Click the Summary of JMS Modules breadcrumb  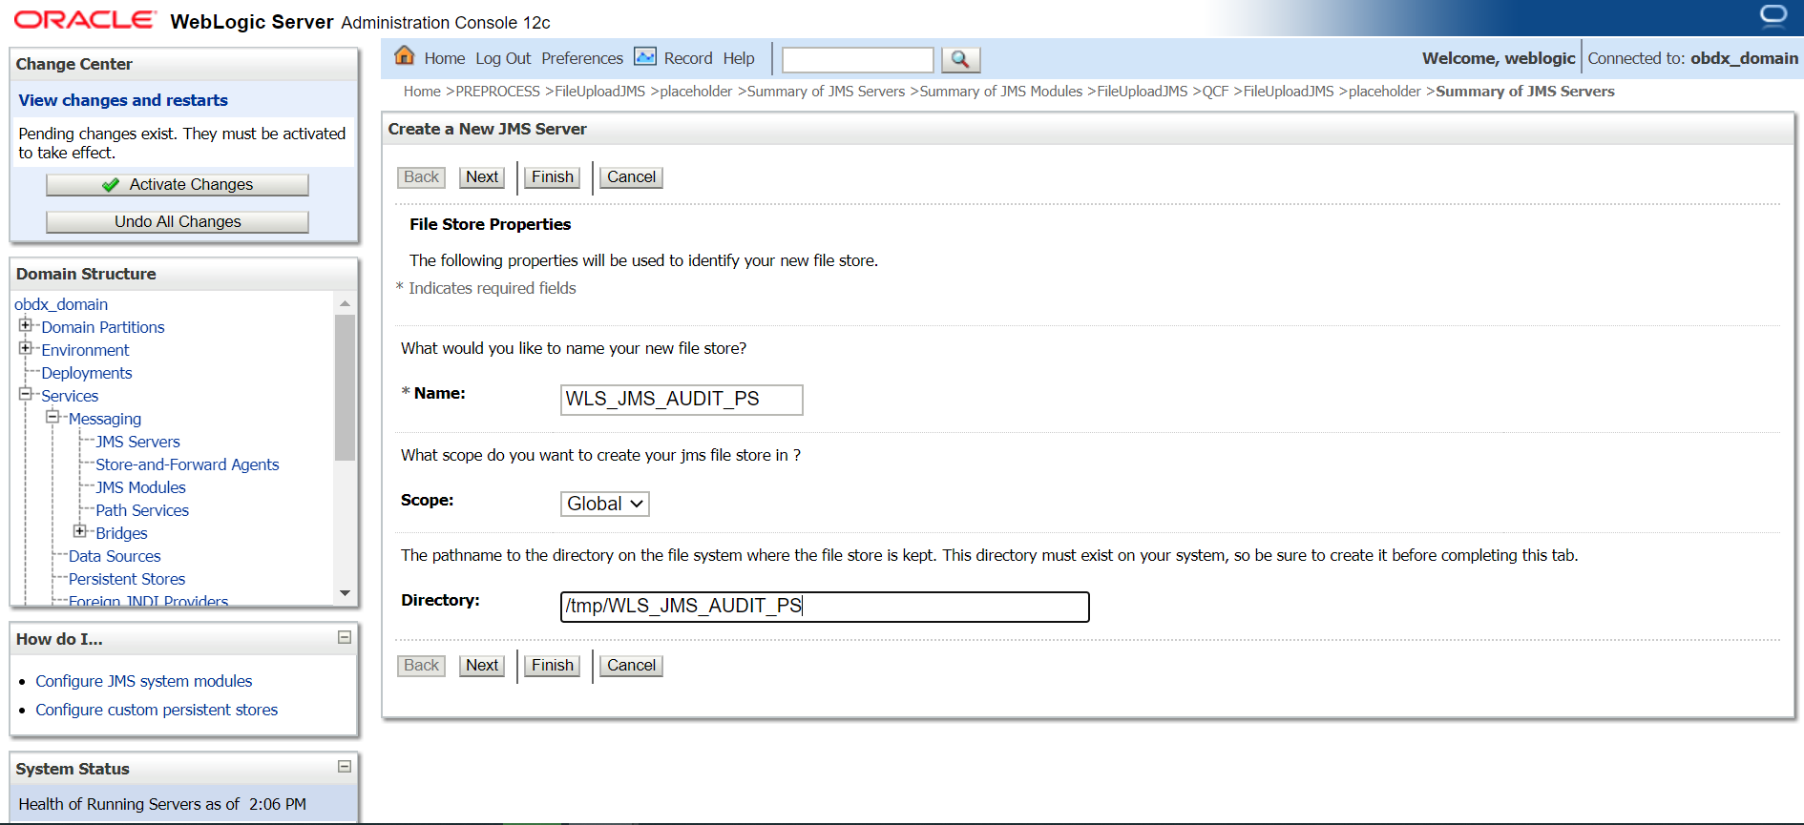pos(1001,92)
